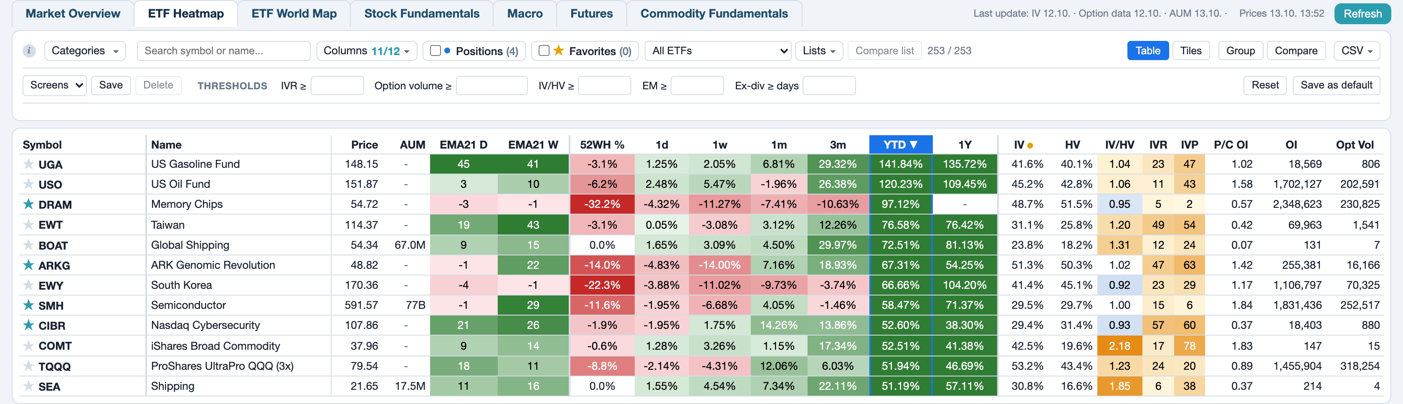Click the Delete screen button
This screenshot has height=404, width=1403.
click(x=158, y=85)
